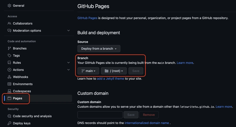Click the GitHub Pages heading
This screenshot has height=127, width=236.
[93, 6]
